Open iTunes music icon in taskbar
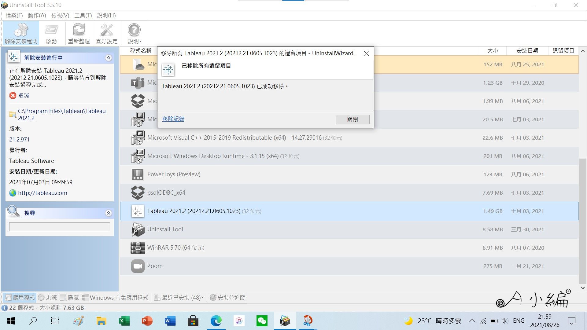This screenshot has width=587, height=330. [239, 321]
